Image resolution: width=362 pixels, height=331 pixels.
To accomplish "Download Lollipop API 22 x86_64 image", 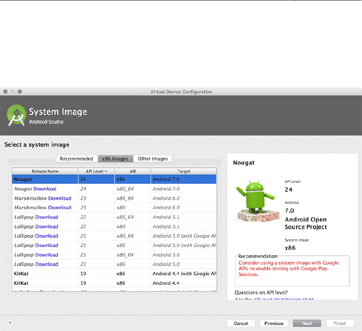I will click(x=47, y=217).
